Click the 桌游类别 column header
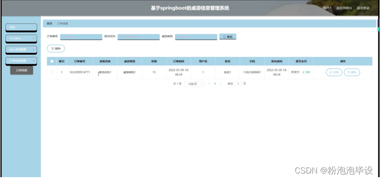The width and height of the screenshot is (380, 179). pyautogui.click(x=130, y=61)
